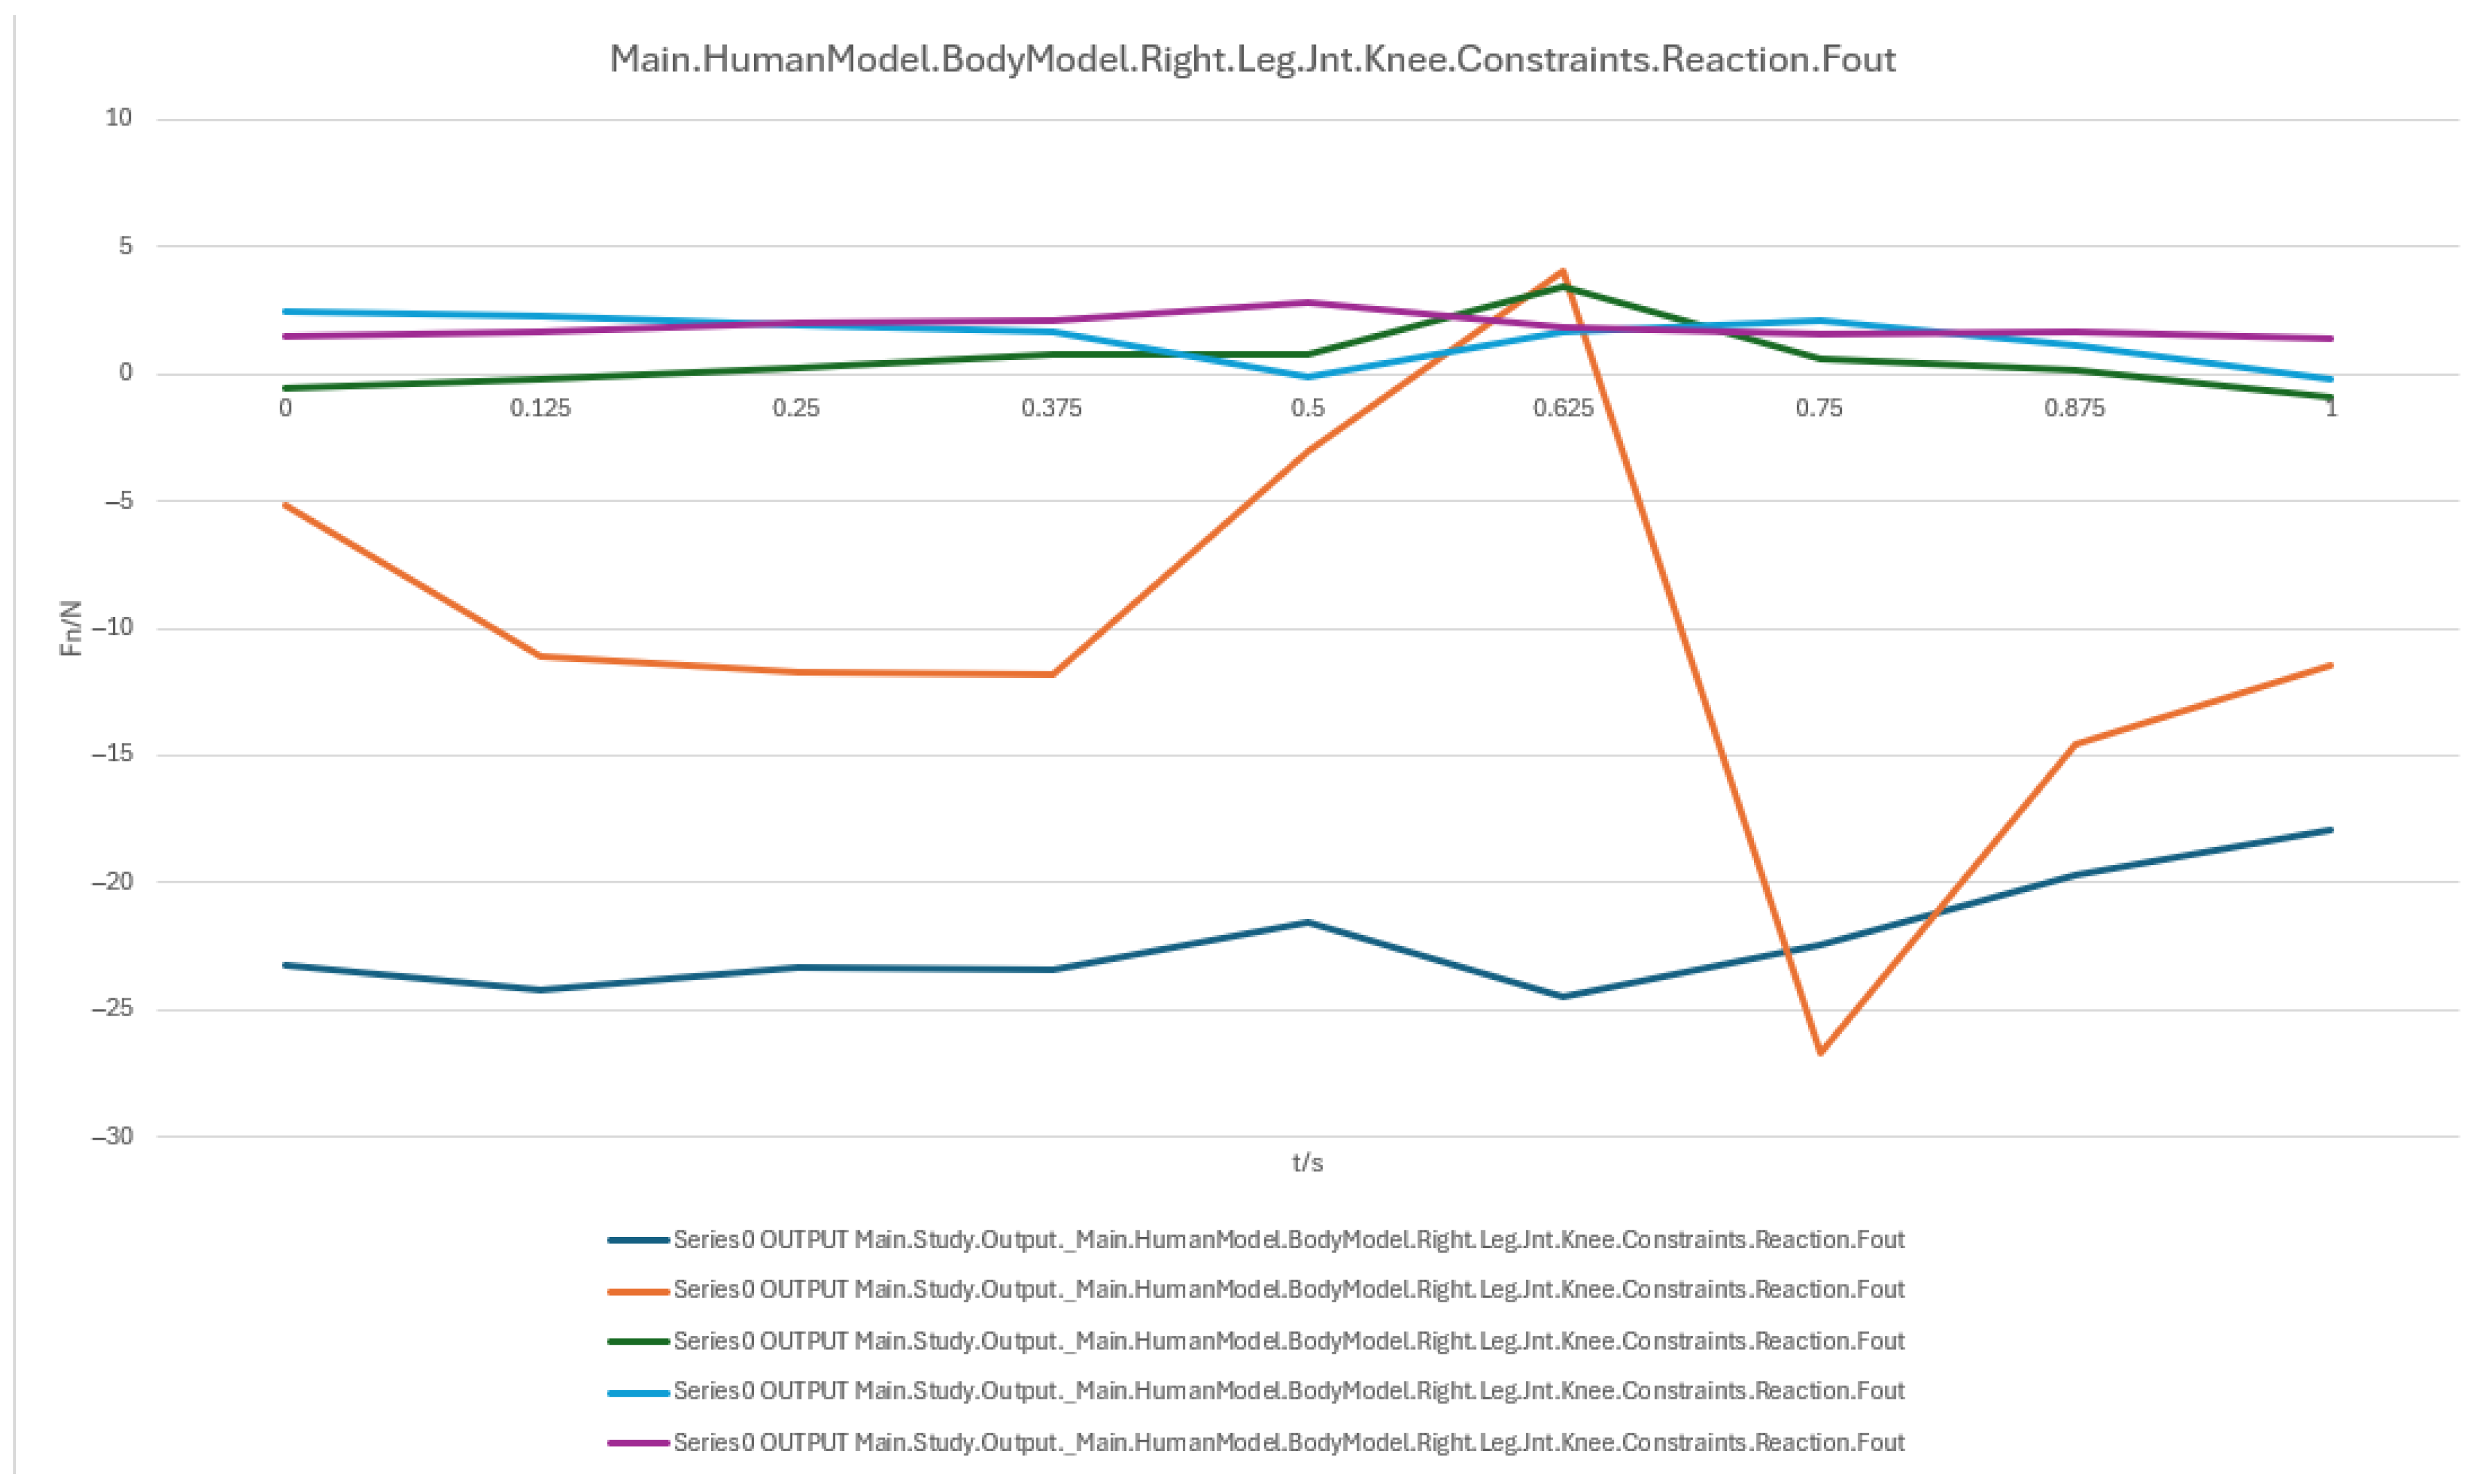Click the dark blue line's right endpoint

coord(2330,830)
